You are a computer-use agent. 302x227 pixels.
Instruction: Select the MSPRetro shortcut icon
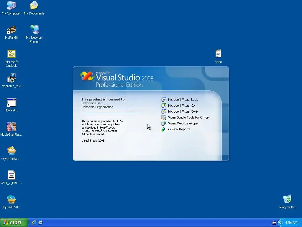point(12,103)
